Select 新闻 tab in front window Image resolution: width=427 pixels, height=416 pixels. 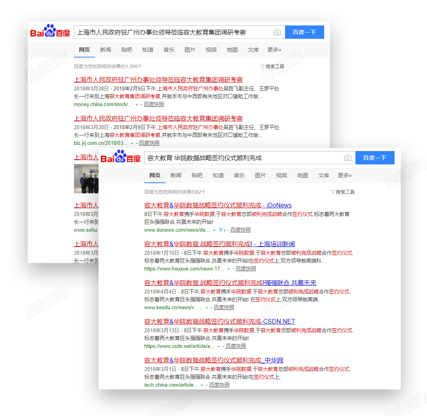pos(176,175)
